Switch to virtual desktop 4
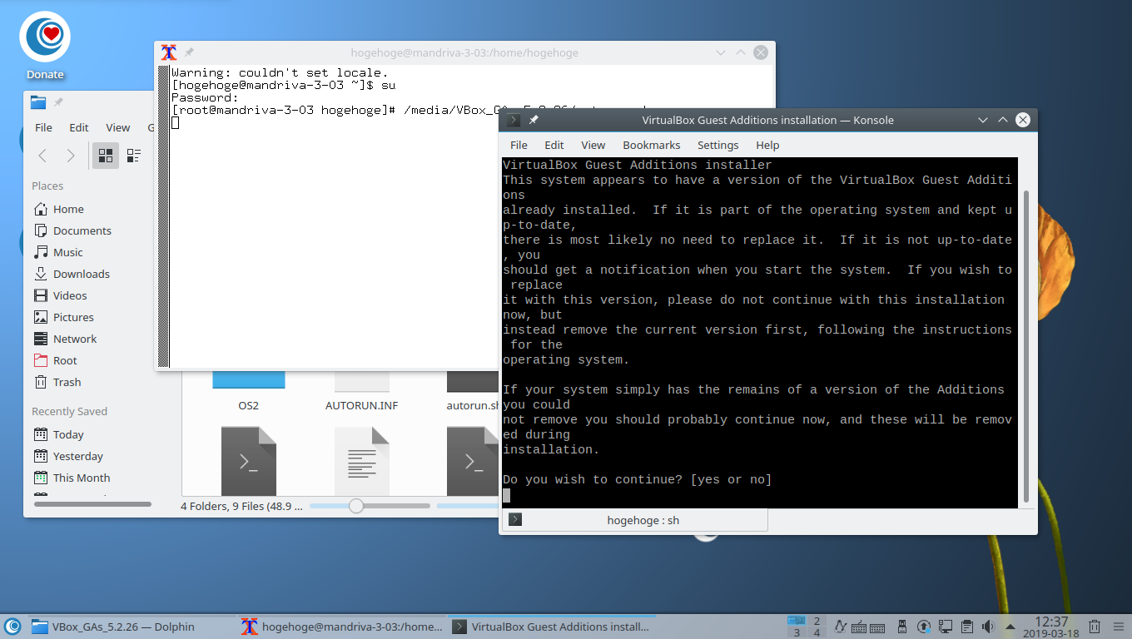This screenshot has height=639, width=1132. (817, 632)
